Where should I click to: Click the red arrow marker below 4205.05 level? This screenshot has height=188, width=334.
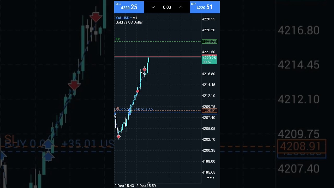[119, 137]
